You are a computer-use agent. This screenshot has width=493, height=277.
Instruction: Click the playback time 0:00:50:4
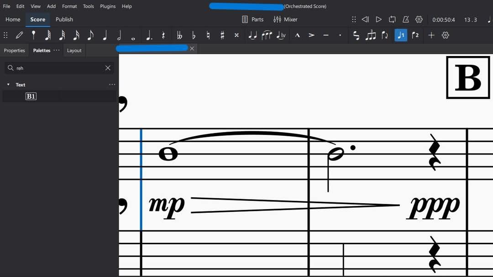coord(444,20)
